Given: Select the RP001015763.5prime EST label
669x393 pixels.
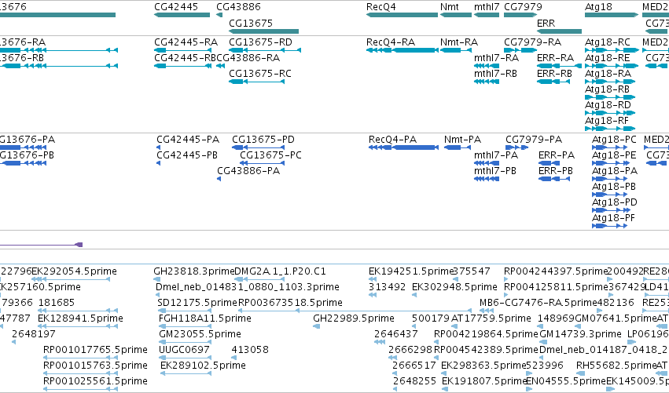Looking at the screenshot, I should click(x=95, y=366).
